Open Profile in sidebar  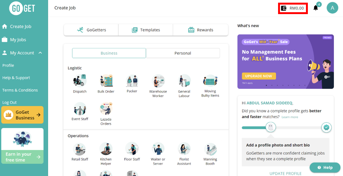(8, 66)
